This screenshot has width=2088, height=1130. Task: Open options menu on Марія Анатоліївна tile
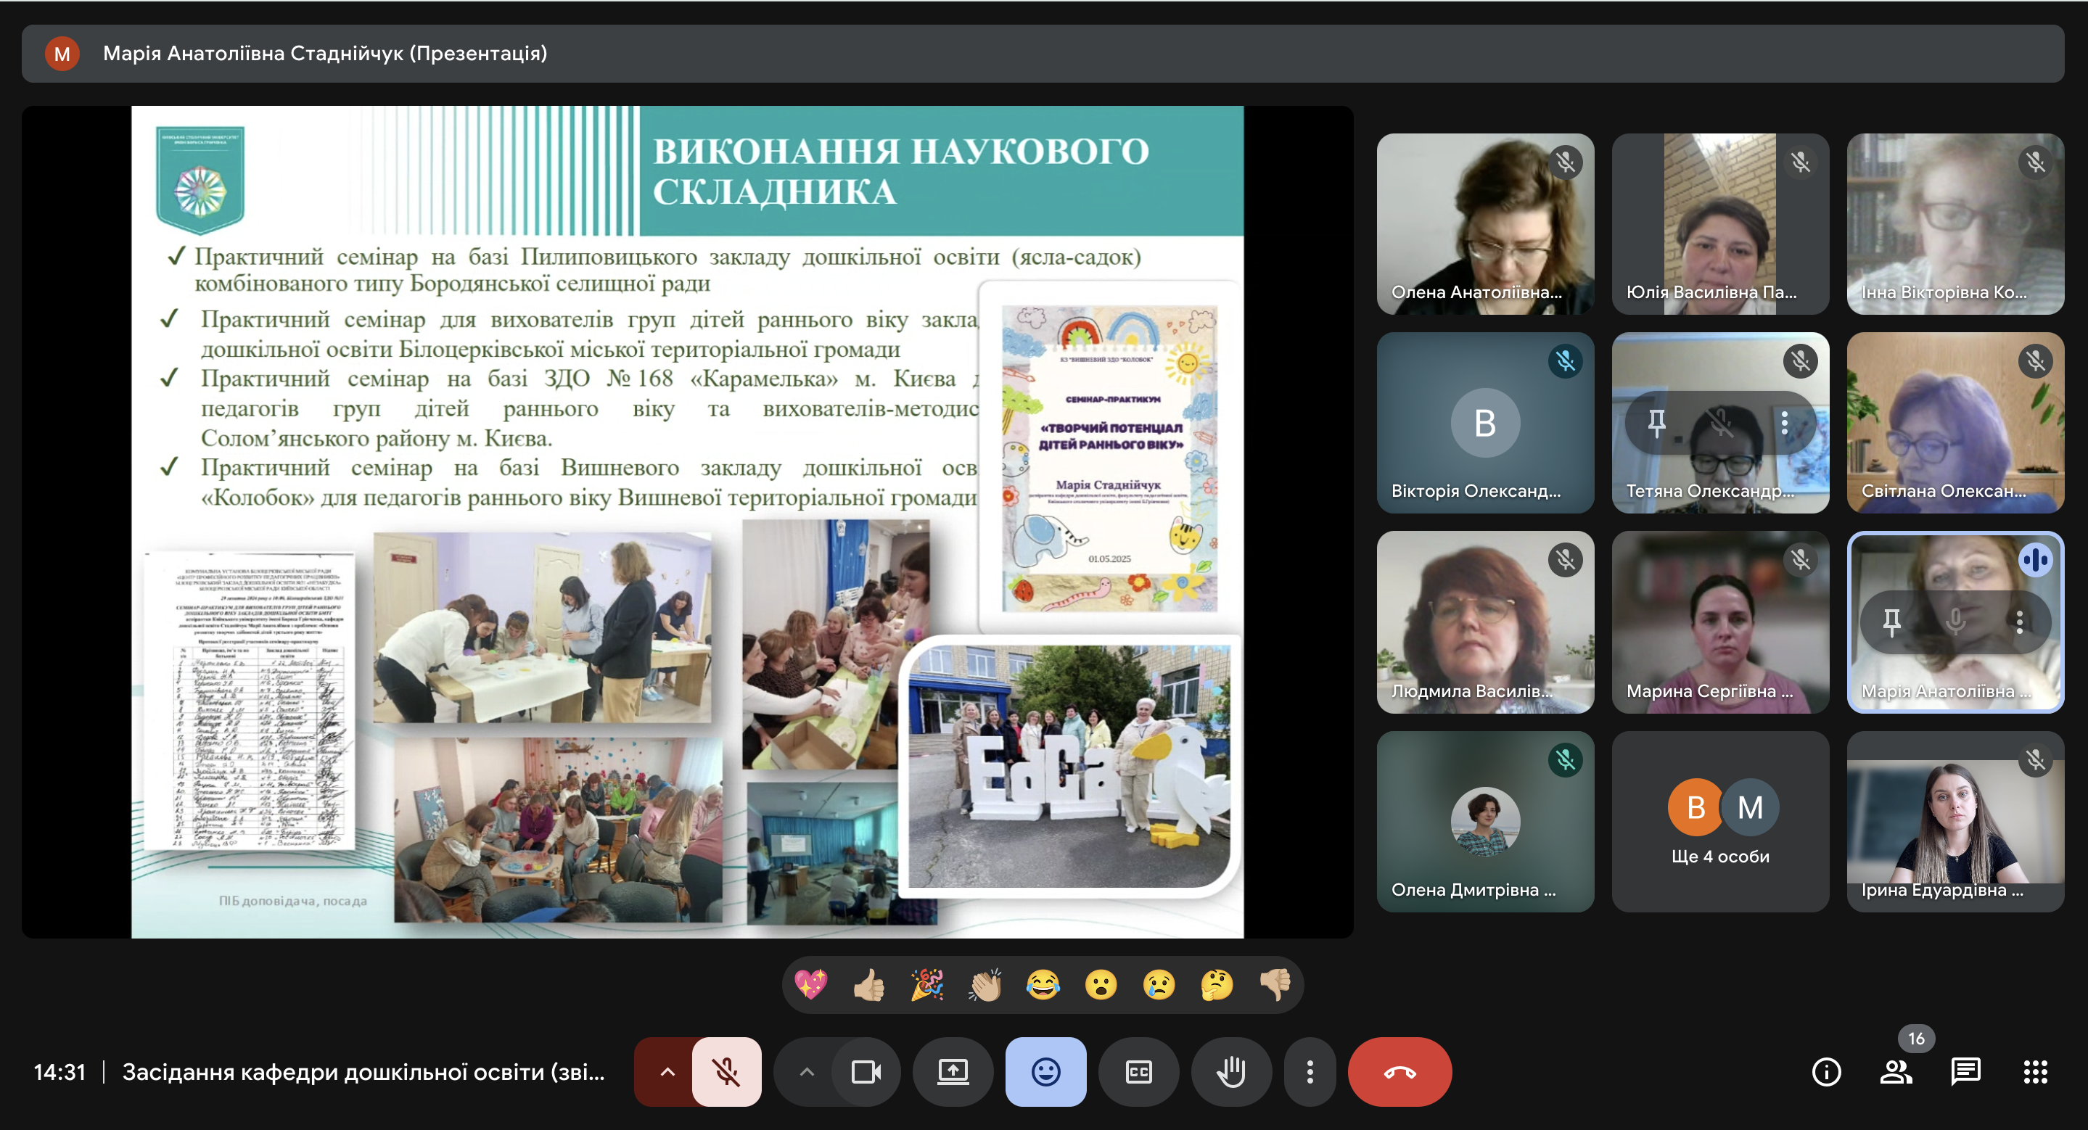(x=2019, y=622)
